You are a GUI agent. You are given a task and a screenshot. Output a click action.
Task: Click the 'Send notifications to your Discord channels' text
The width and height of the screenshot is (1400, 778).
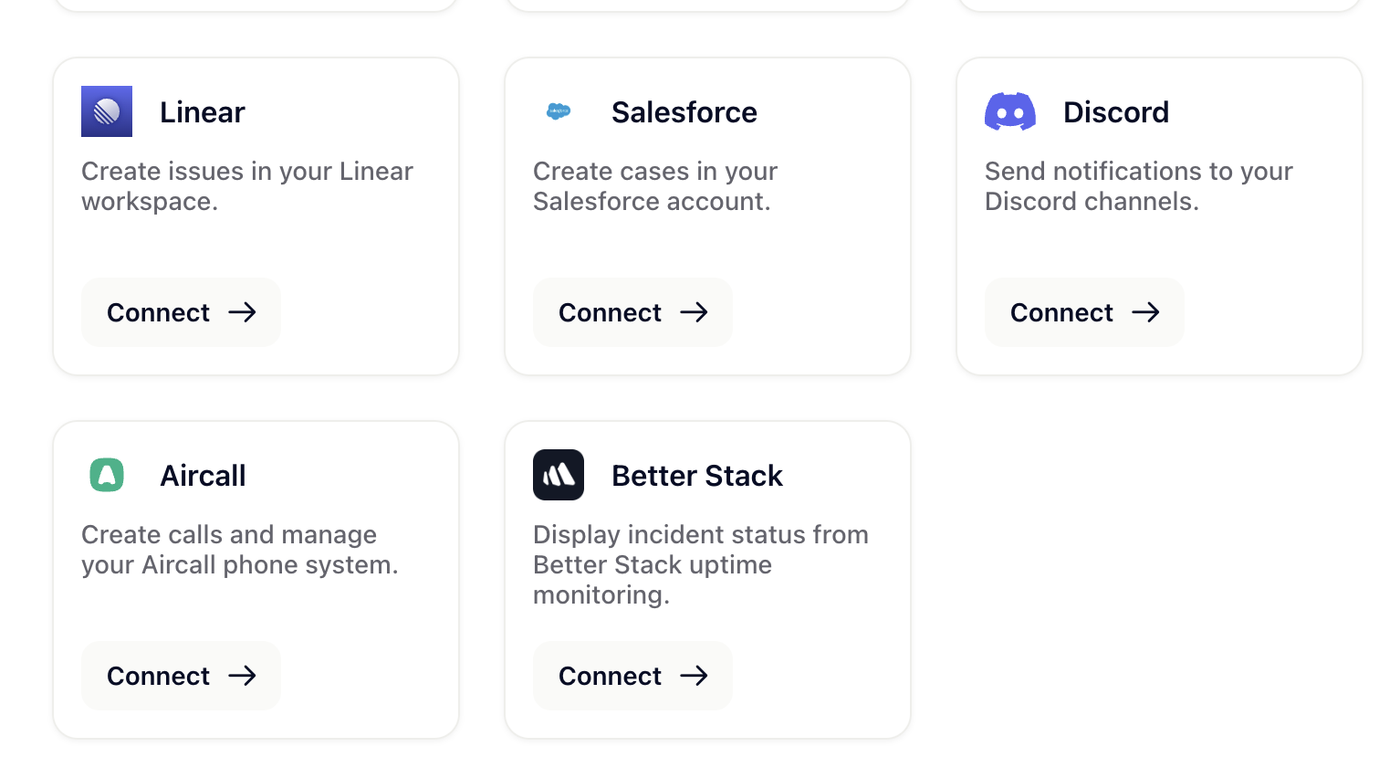click(1138, 186)
